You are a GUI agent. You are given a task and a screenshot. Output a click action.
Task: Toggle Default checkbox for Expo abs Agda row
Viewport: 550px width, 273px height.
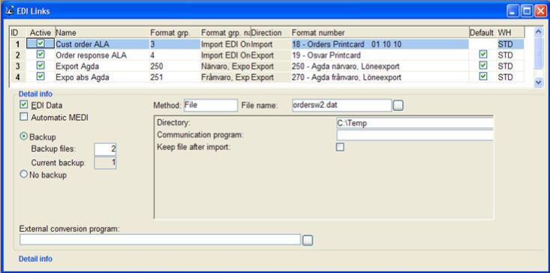pos(483,76)
